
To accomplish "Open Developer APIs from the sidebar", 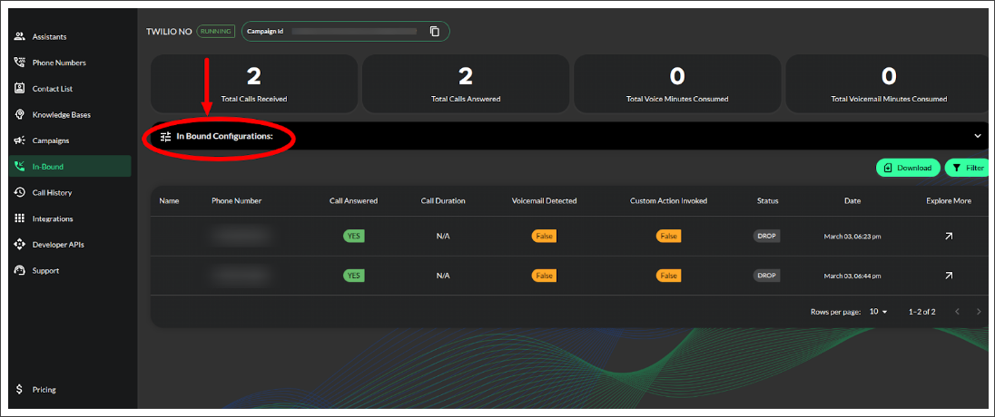I will point(59,245).
